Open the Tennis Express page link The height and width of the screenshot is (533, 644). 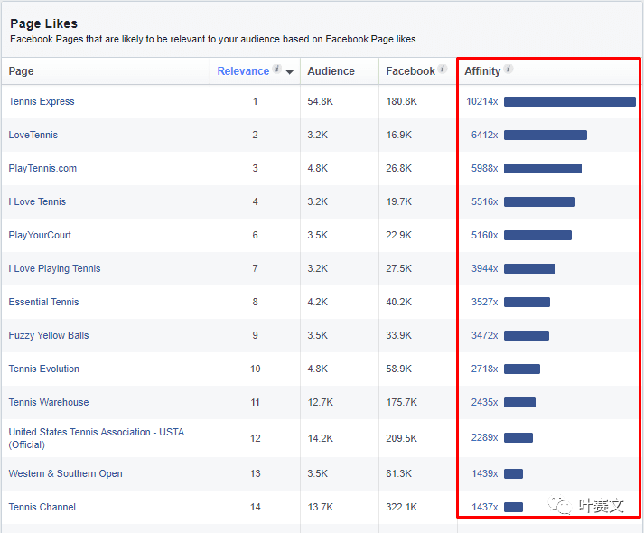42,101
